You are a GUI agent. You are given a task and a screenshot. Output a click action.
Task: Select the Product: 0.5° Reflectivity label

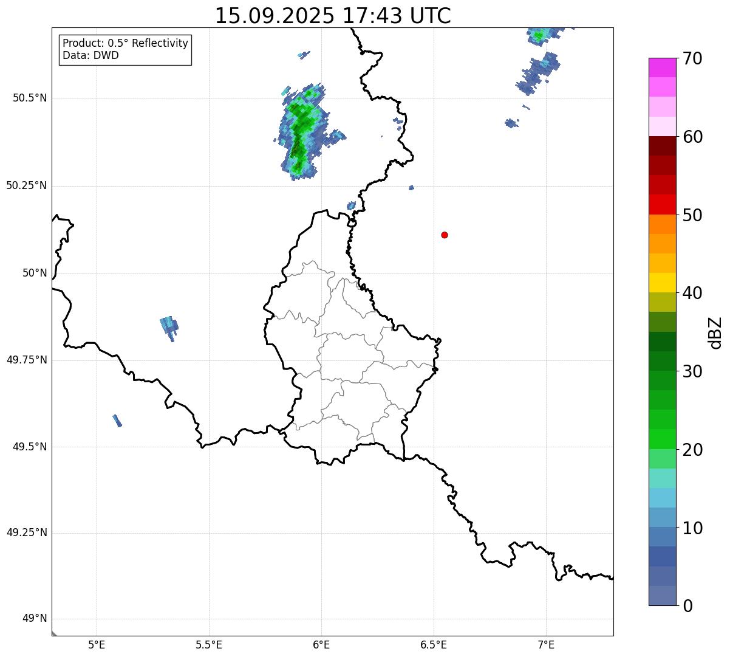(125, 44)
